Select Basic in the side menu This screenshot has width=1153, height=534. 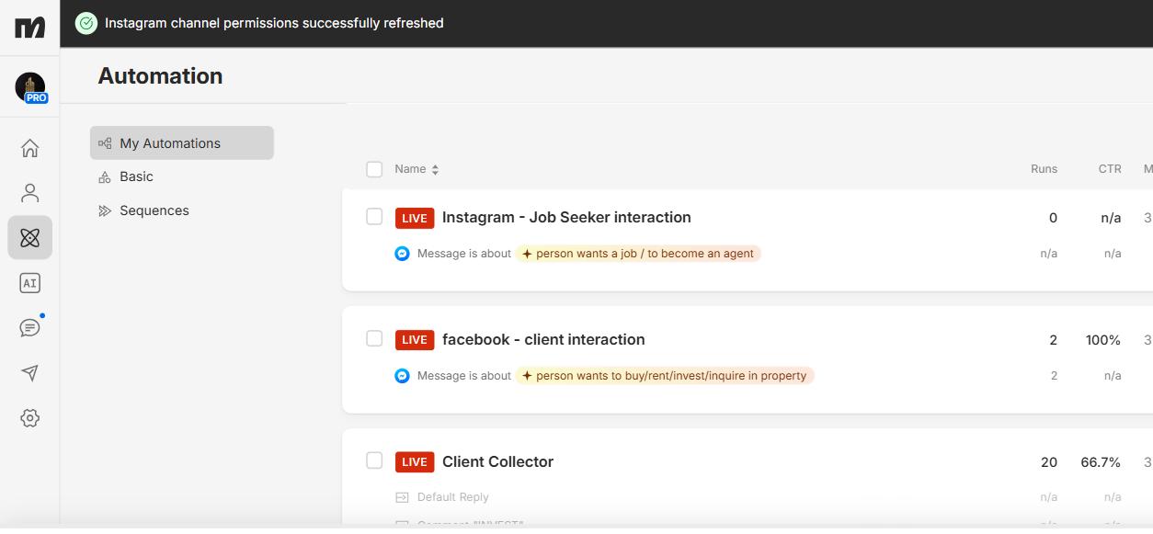(x=136, y=176)
